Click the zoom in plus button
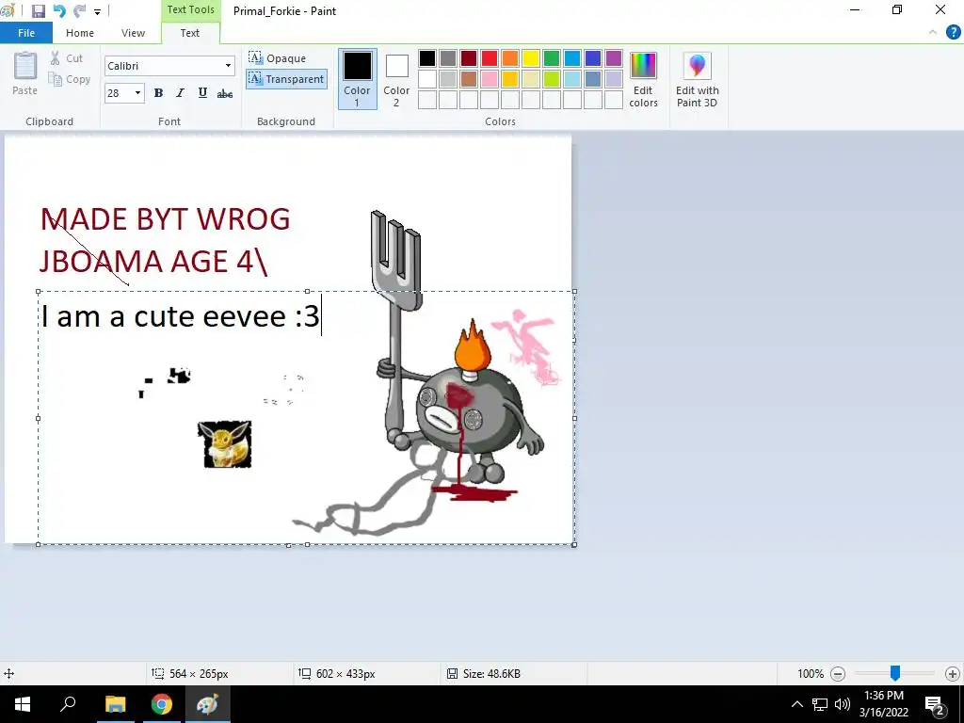Screen dimensions: 964x723 953,674
